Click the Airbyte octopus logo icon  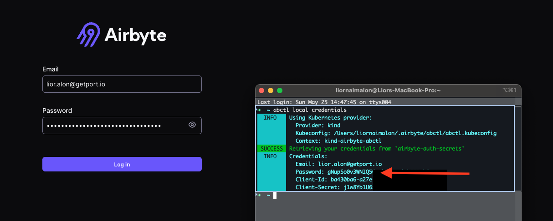click(x=88, y=35)
